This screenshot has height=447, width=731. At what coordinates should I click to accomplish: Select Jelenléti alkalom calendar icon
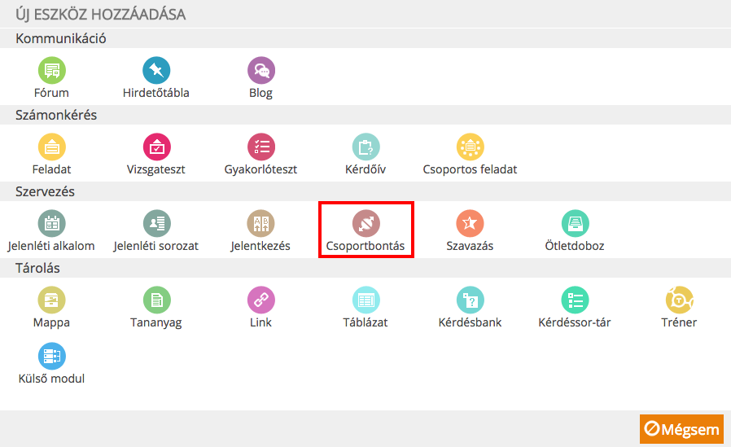tap(52, 223)
